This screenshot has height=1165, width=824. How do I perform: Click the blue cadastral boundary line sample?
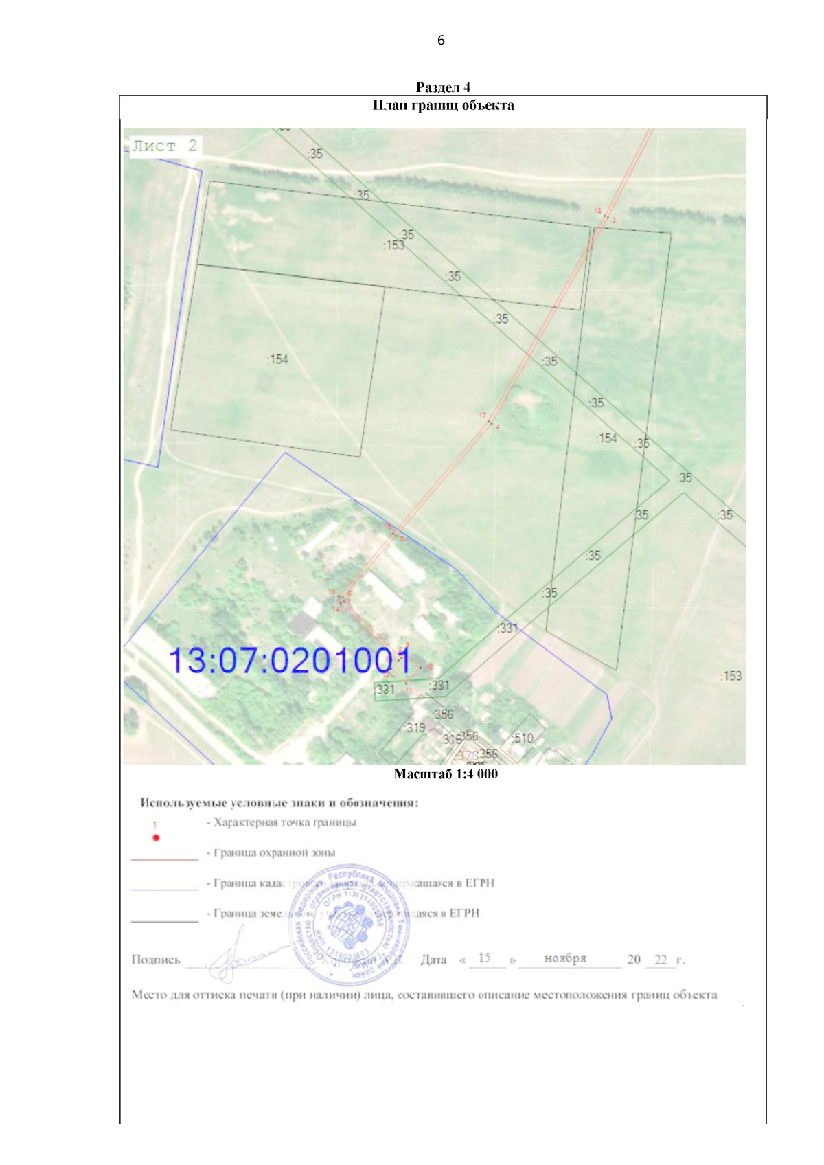pos(164,890)
